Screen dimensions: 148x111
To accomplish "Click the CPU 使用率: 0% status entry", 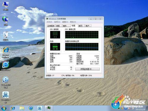I will click(68, 75).
